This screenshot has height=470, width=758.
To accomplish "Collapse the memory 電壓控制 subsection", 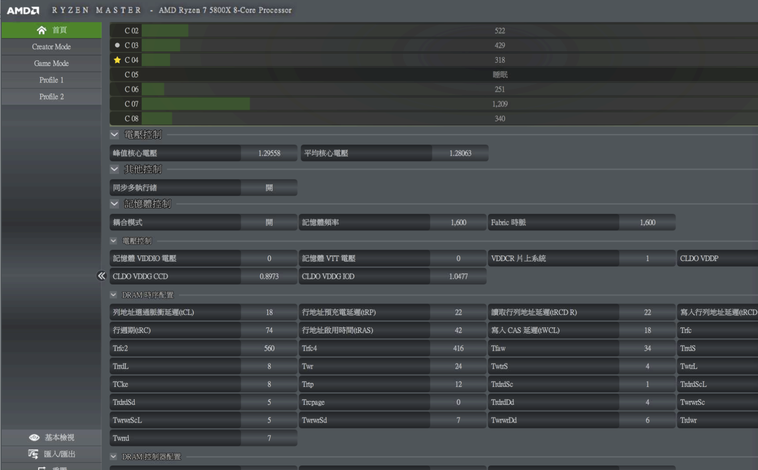I will tap(114, 241).
